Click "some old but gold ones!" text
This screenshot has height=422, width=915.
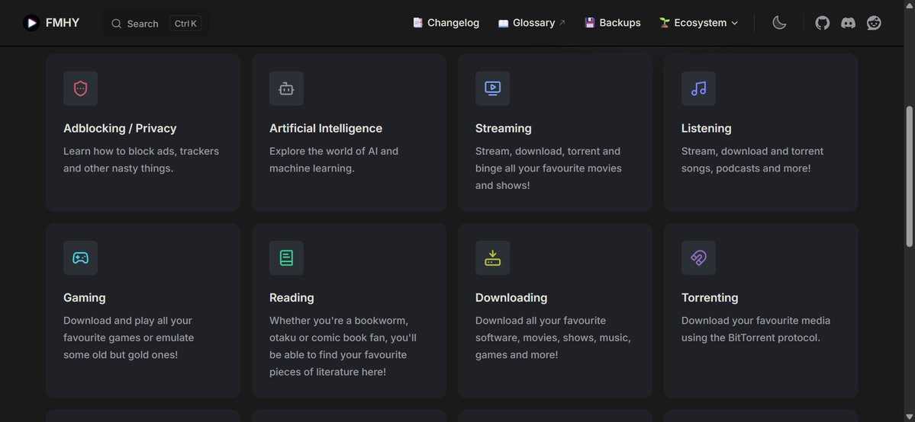121,354
